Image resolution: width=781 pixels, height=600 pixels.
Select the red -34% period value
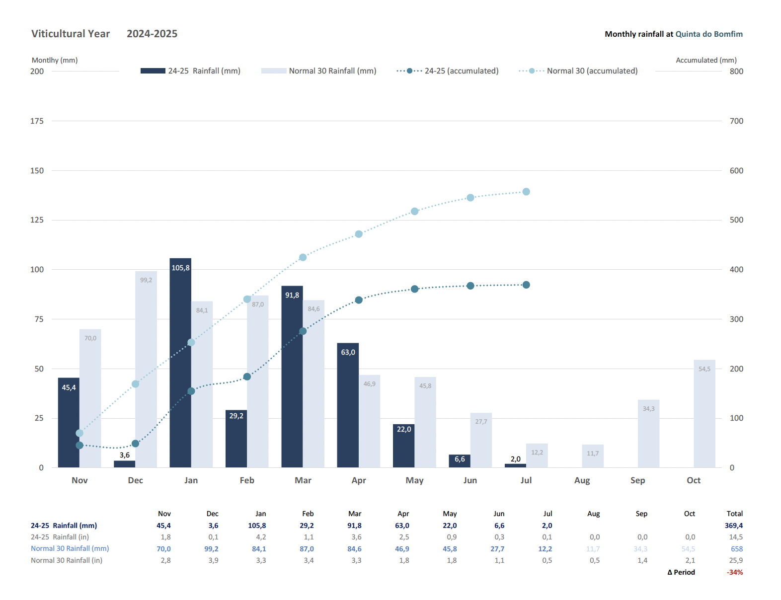tap(734, 572)
